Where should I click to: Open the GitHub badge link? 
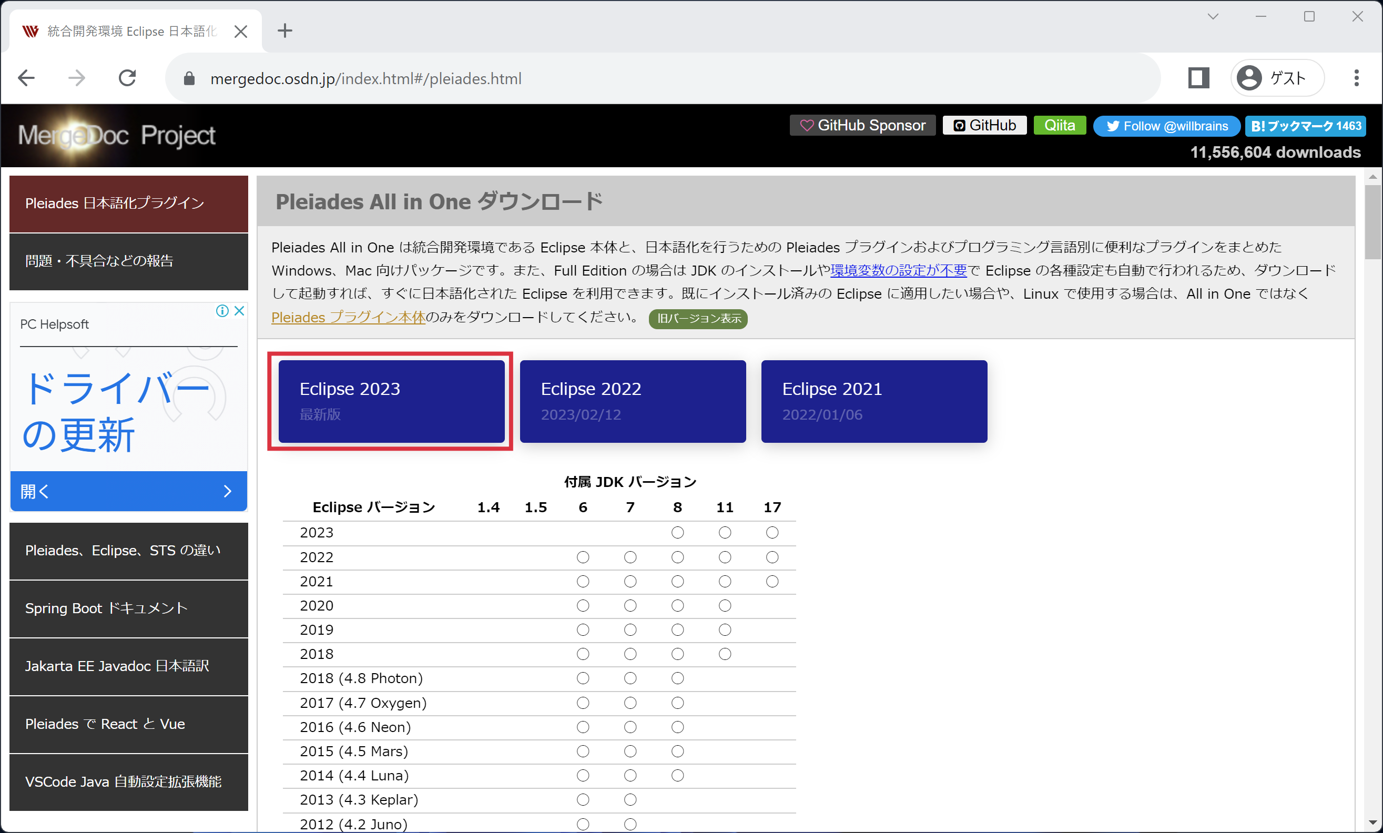[x=984, y=125]
